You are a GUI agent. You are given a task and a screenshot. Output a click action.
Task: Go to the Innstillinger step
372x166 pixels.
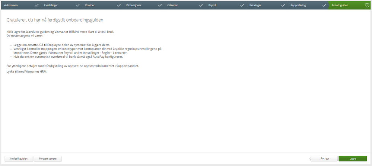pyautogui.click(x=62, y=5)
